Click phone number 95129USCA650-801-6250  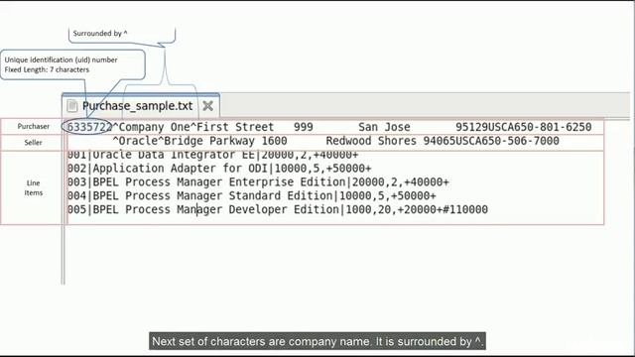523,127
